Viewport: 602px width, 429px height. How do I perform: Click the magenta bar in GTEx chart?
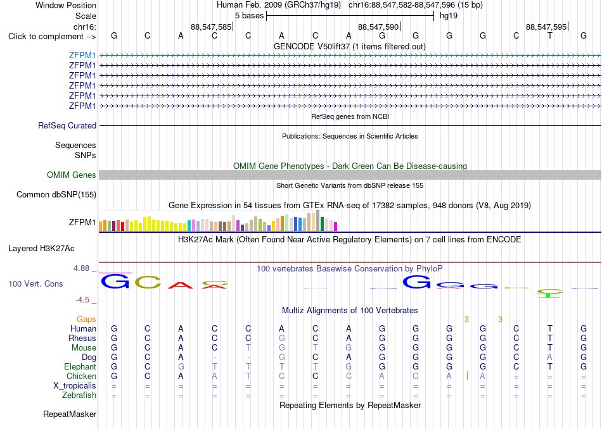[336, 227]
